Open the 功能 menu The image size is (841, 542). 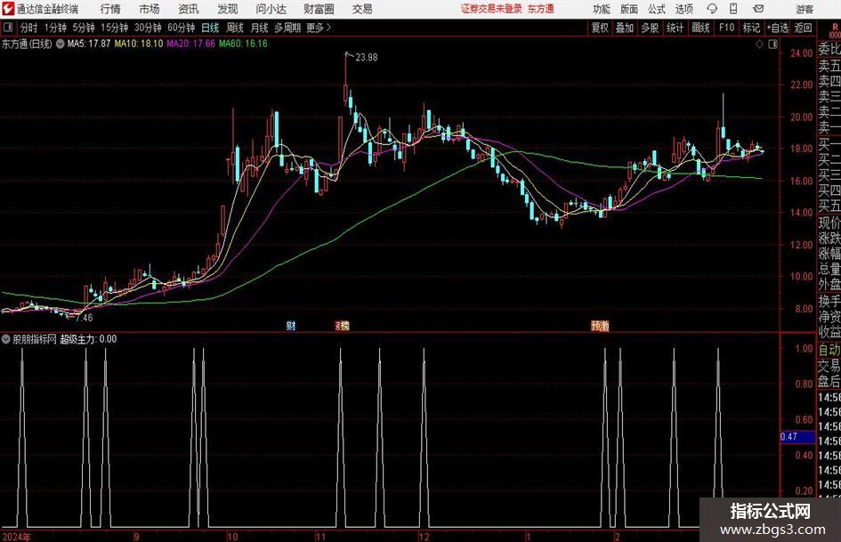point(602,9)
